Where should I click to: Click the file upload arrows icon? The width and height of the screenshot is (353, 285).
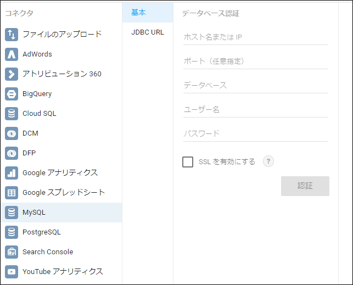click(x=12, y=35)
